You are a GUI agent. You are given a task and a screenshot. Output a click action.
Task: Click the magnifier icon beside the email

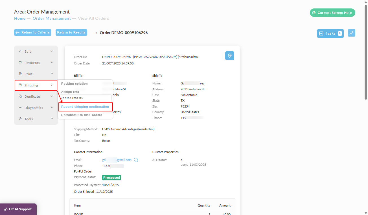click(x=136, y=160)
